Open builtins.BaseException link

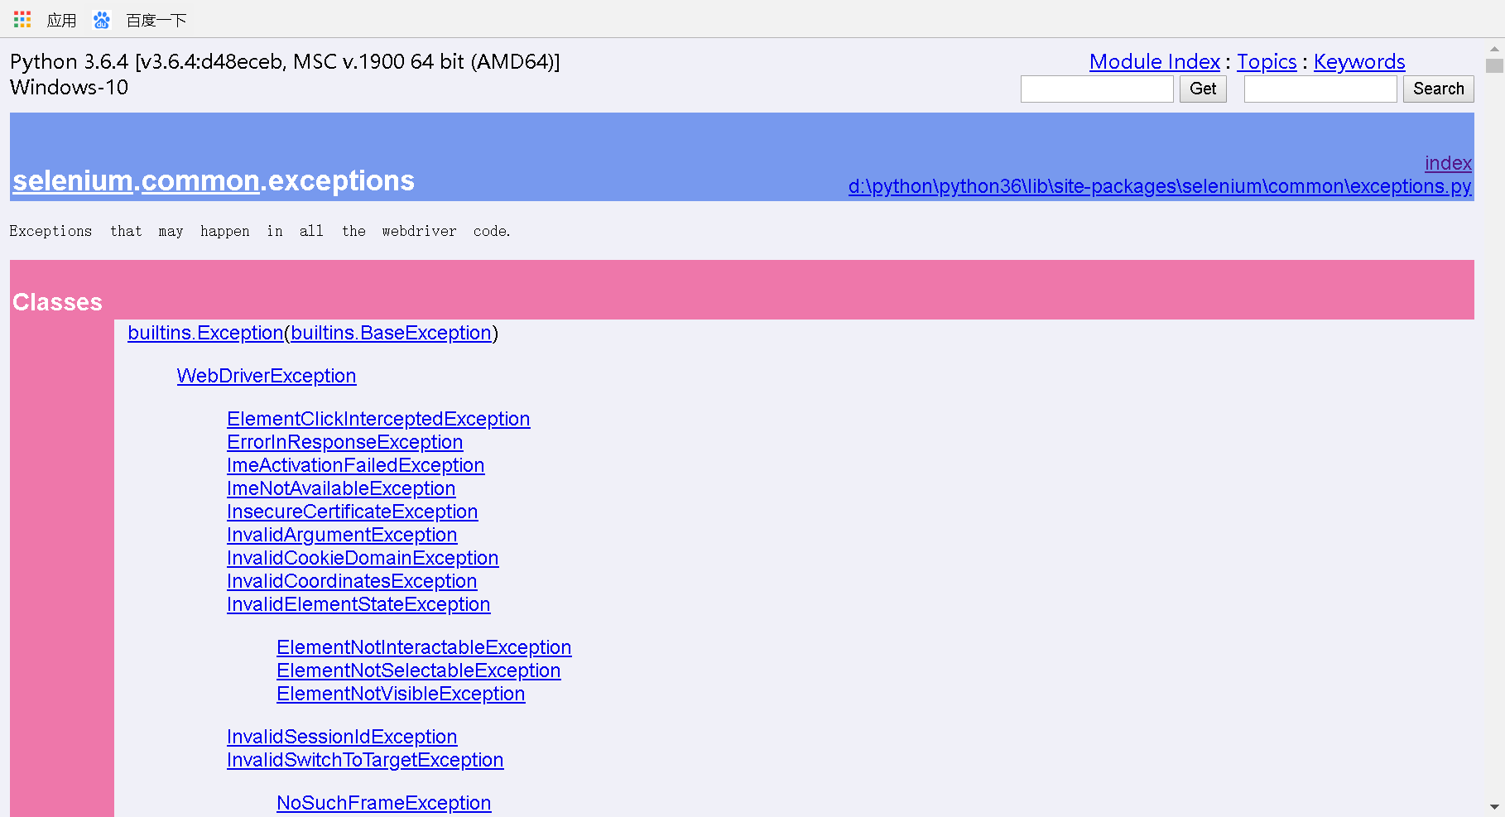click(x=392, y=333)
